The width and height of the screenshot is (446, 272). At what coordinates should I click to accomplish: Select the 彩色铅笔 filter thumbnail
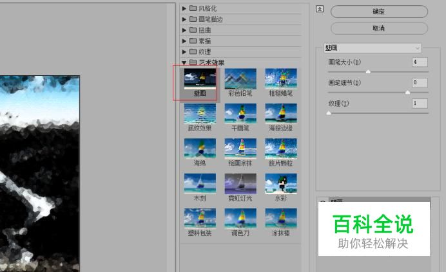pos(240,78)
